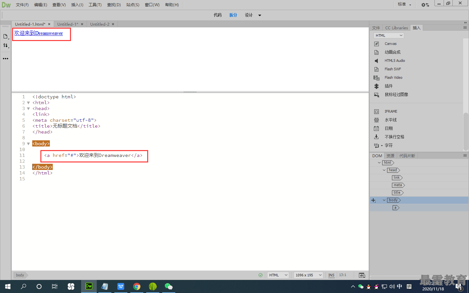Switch to the CC Libraries panel tab

[x=396, y=28]
